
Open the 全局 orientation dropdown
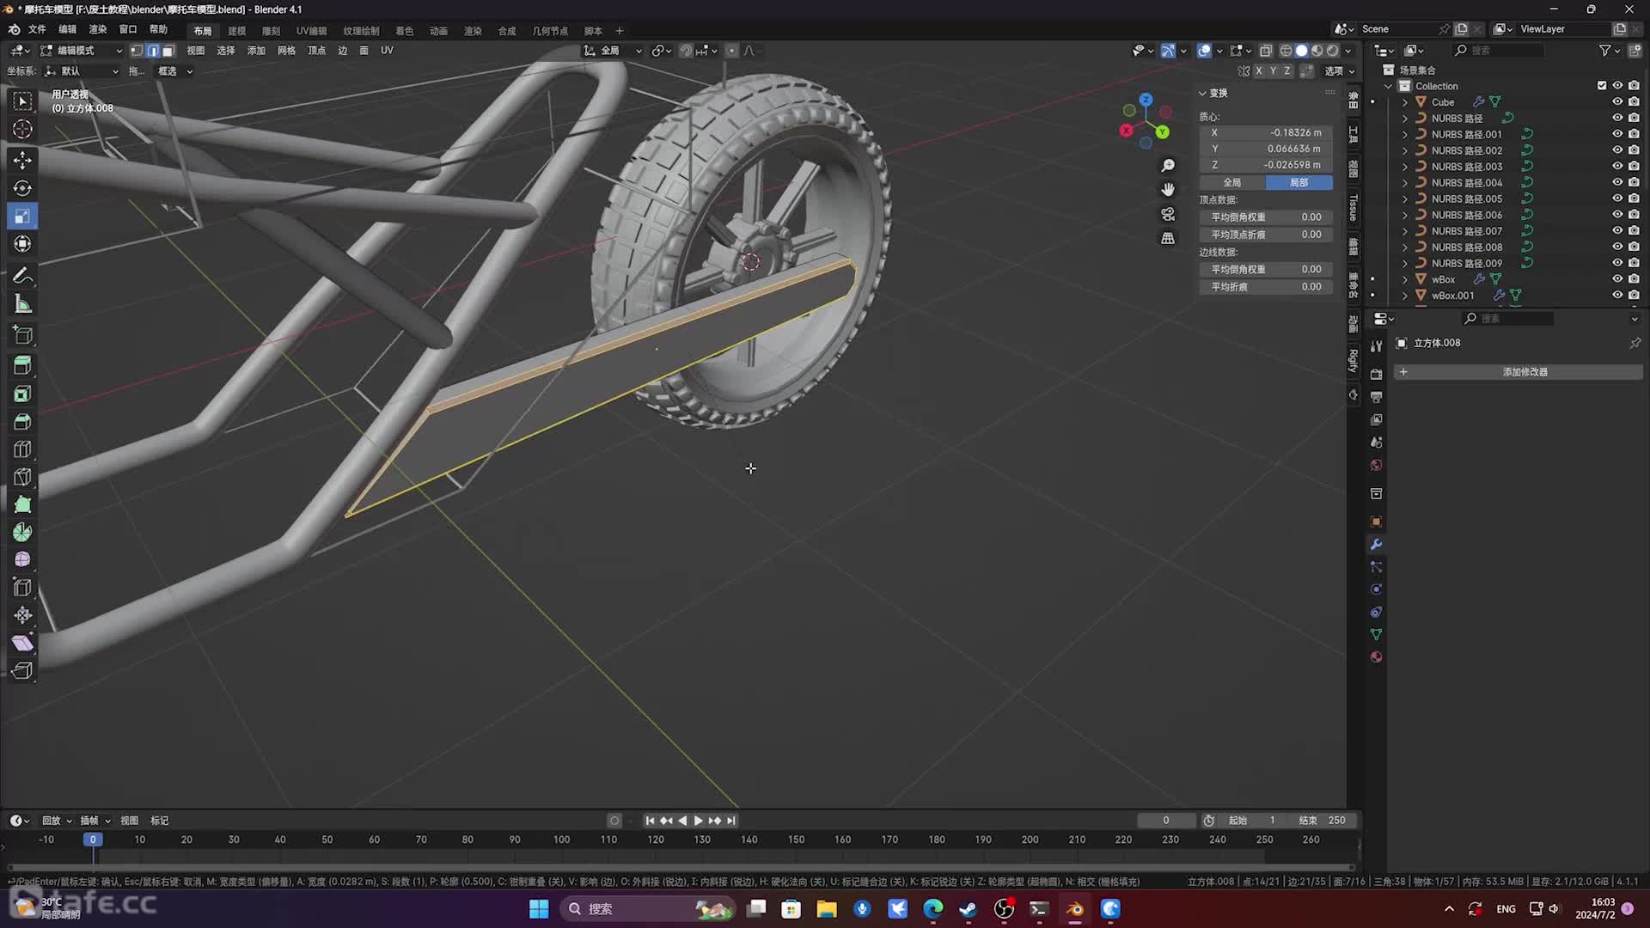coord(613,51)
